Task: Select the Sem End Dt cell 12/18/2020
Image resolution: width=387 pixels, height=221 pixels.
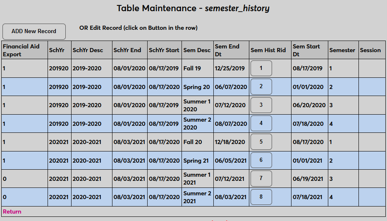Action: tap(229, 142)
